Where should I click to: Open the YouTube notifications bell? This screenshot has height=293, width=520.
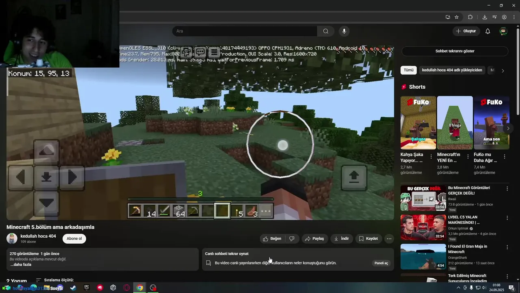[488, 31]
